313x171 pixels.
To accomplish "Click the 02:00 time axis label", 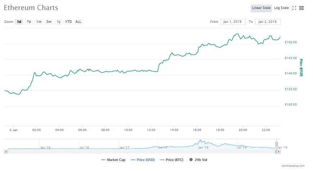I will tap(37, 130).
